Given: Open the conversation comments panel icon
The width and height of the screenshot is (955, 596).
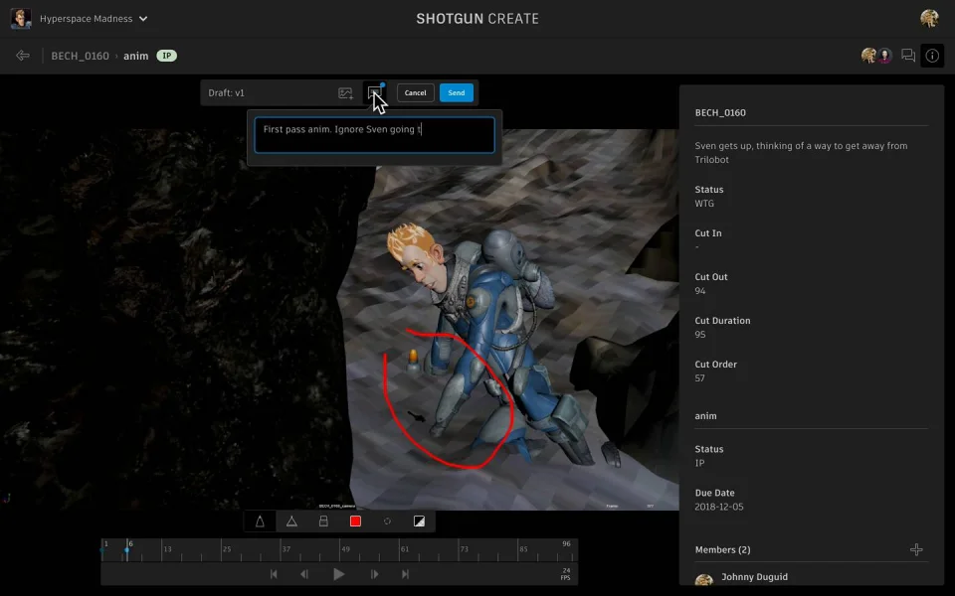Looking at the screenshot, I should tap(907, 56).
